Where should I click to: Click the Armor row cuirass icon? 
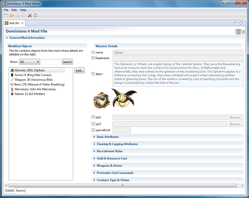pos(12,75)
